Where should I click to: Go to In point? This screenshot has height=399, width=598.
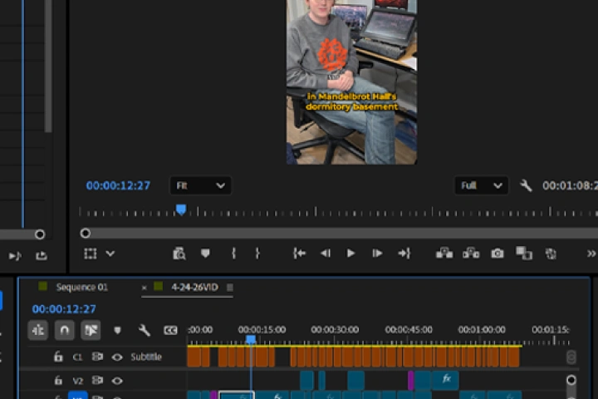pyautogui.click(x=299, y=254)
